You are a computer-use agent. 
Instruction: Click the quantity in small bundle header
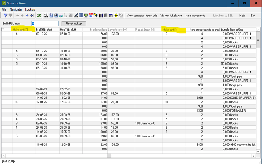[216, 30]
